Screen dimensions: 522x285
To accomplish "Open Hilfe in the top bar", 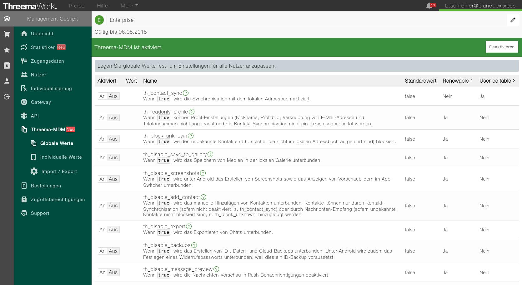I will coord(103,6).
